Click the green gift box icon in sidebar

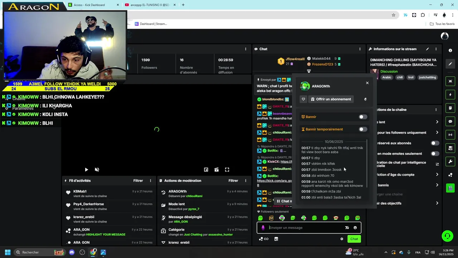point(450,188)
